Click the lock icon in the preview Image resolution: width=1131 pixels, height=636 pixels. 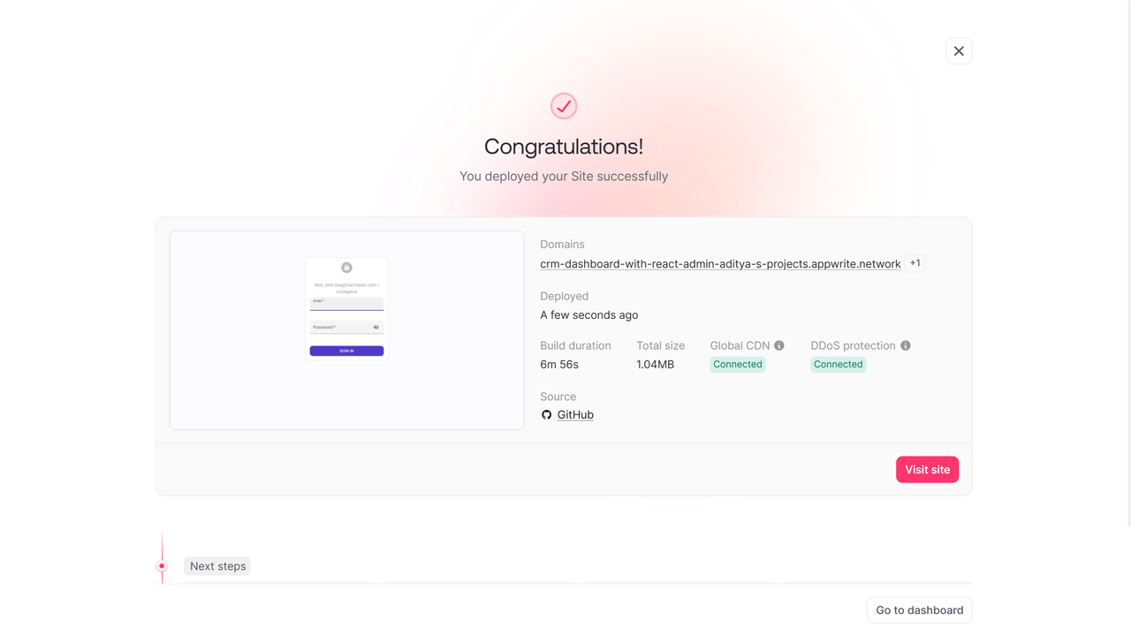click(346, 268)
